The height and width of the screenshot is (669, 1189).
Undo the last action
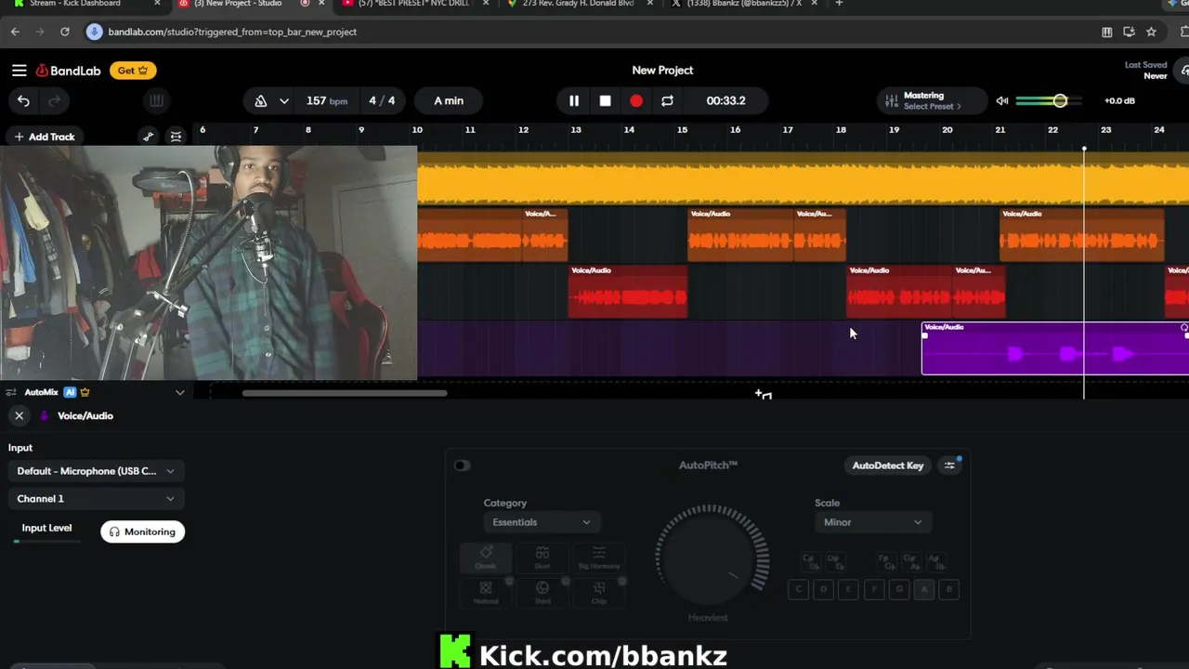click(23, 100)
